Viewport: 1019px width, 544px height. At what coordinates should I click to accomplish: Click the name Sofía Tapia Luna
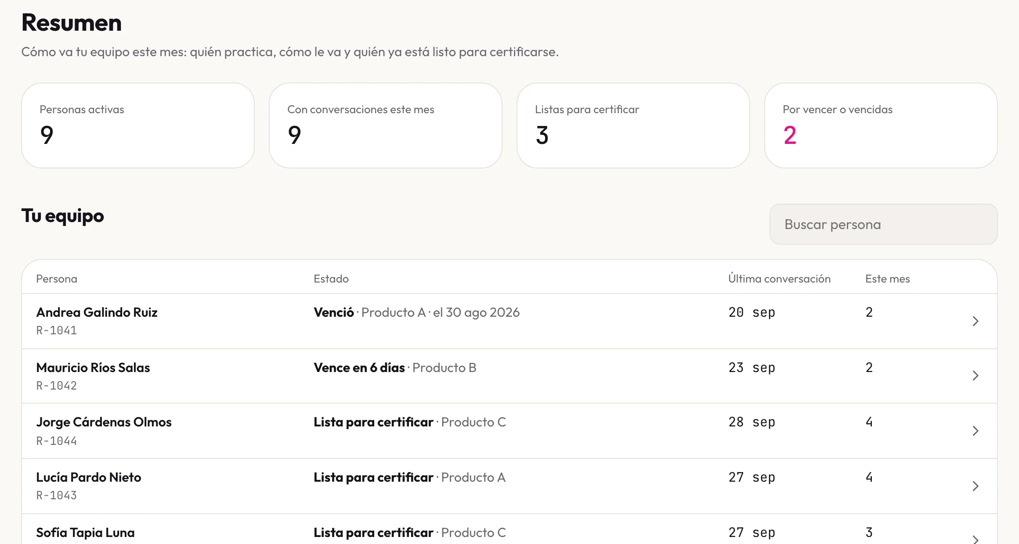click(85, 533)
